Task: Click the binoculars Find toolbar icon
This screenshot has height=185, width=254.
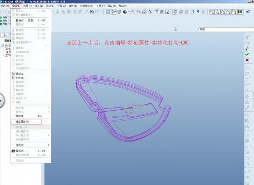Action: (x=92, y=12)
